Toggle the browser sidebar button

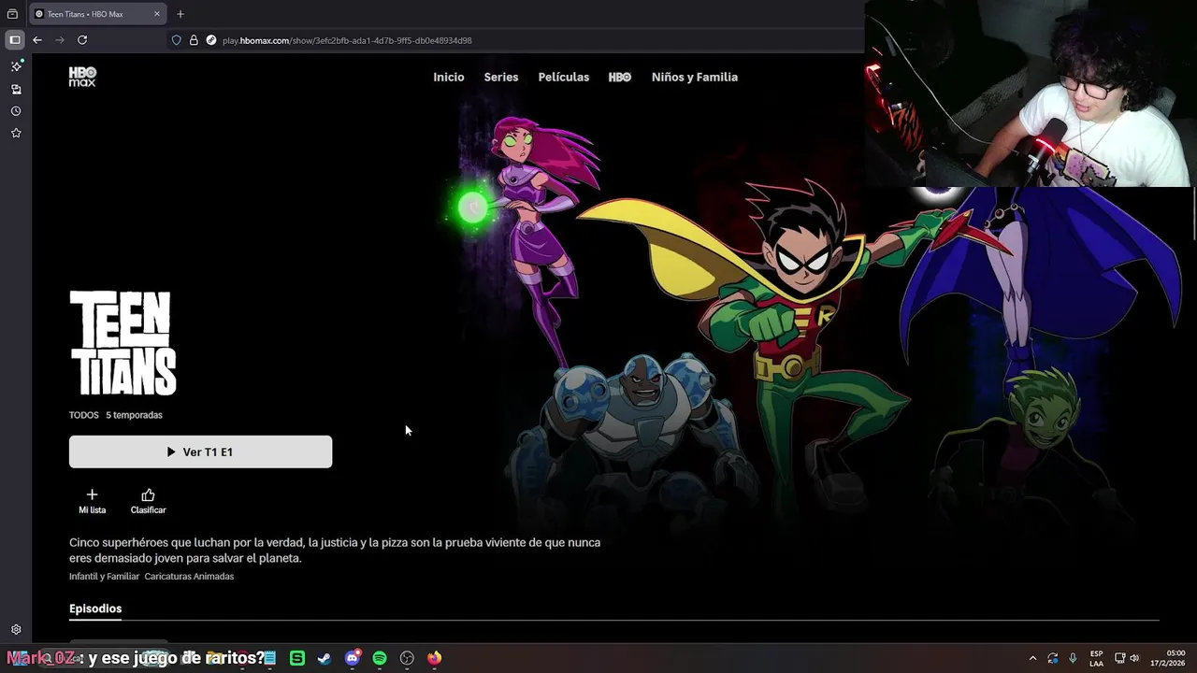coord(14,40)
